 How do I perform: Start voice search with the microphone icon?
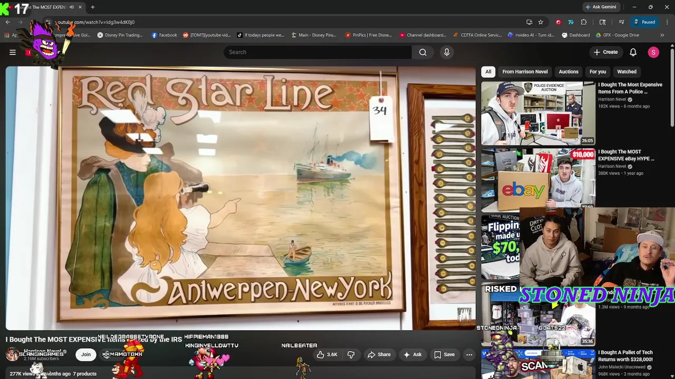click(x=447, y=52)
